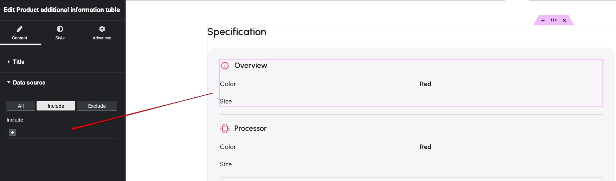Viewport: 616px width, 181px height.
Task: Open the Style half-circle icon
Action: click(x=60, y=29)
